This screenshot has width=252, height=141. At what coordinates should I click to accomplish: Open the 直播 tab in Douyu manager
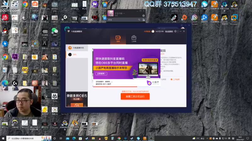point(118,39)
